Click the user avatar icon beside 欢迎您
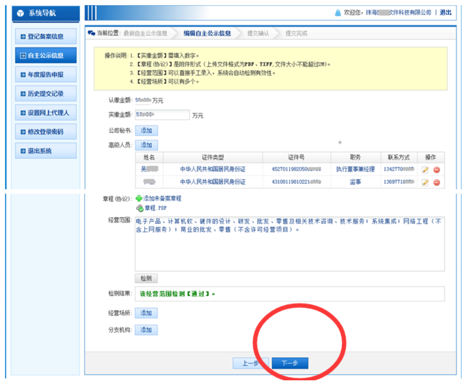The height and width of the screenshot is (385, 467). pos(338,13)
